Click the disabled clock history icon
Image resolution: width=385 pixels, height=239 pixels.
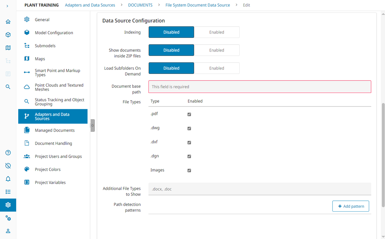[8, 166]
